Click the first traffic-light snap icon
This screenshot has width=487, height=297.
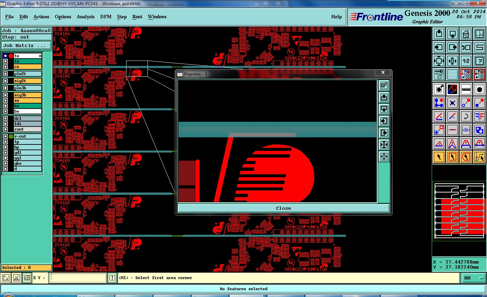[466, 74]
